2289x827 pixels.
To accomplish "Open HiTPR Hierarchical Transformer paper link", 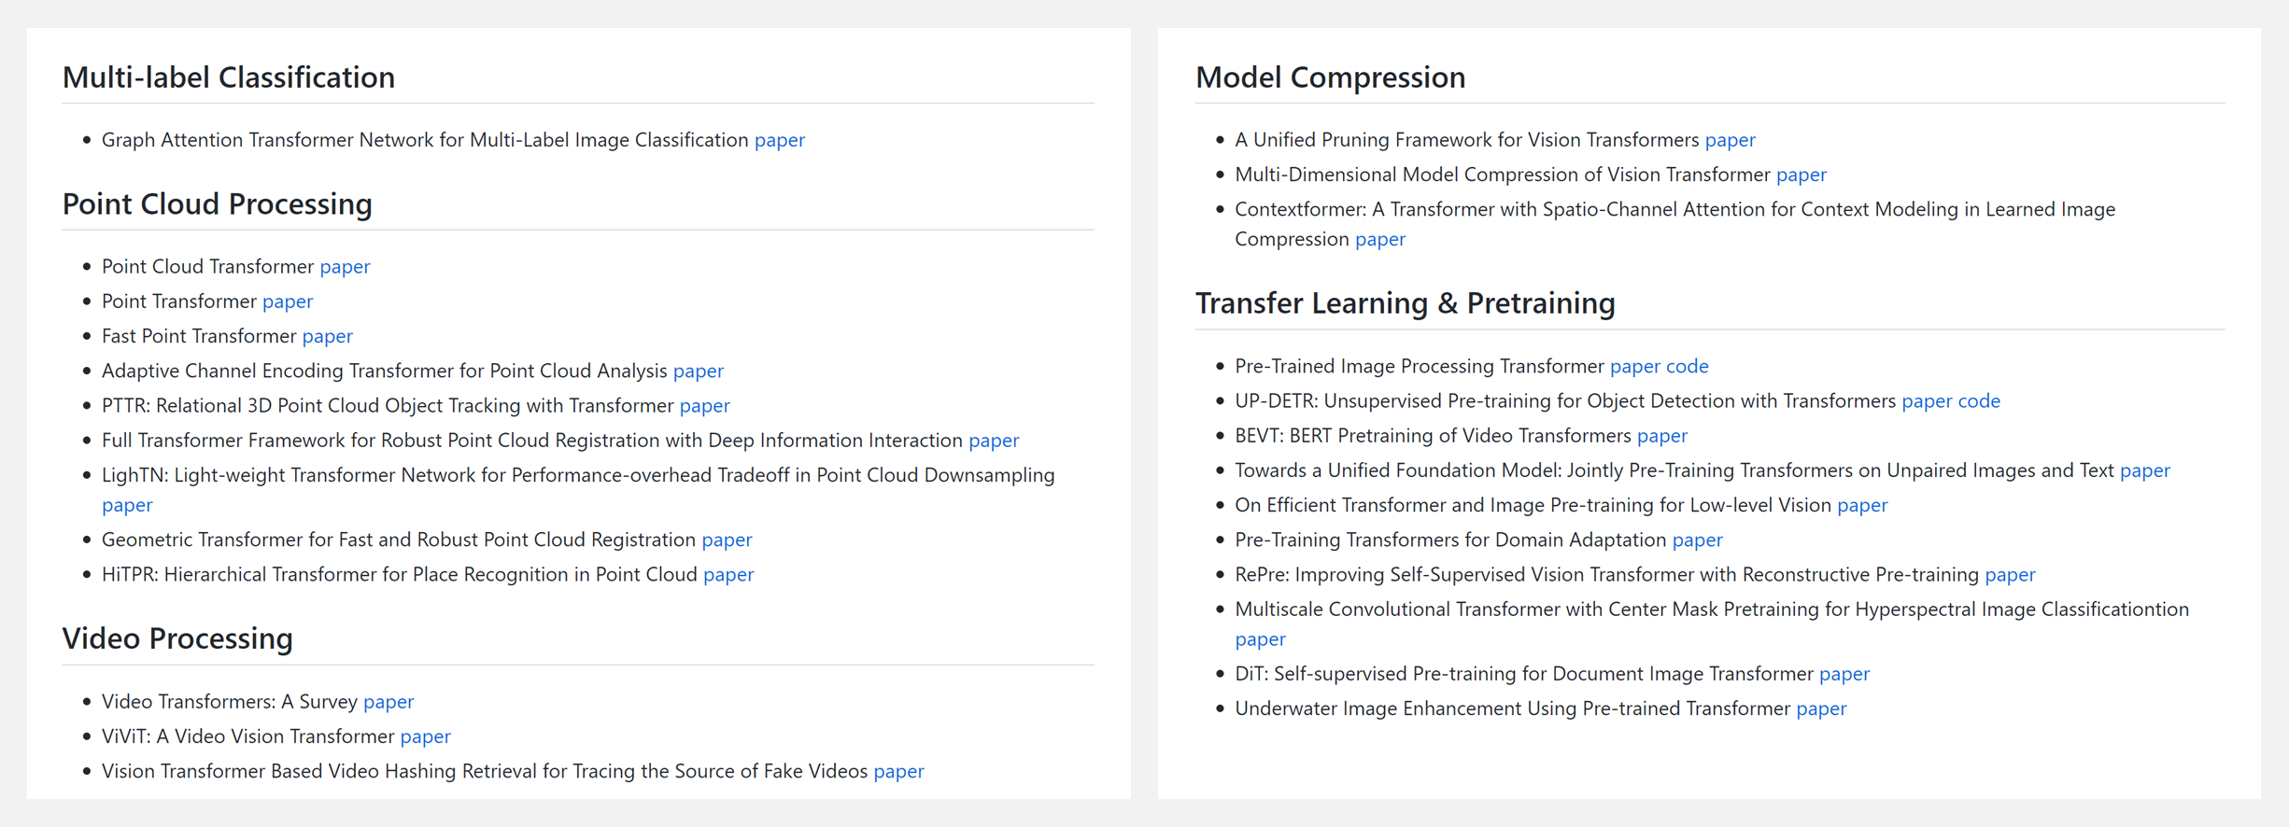I will coord(728,574).
